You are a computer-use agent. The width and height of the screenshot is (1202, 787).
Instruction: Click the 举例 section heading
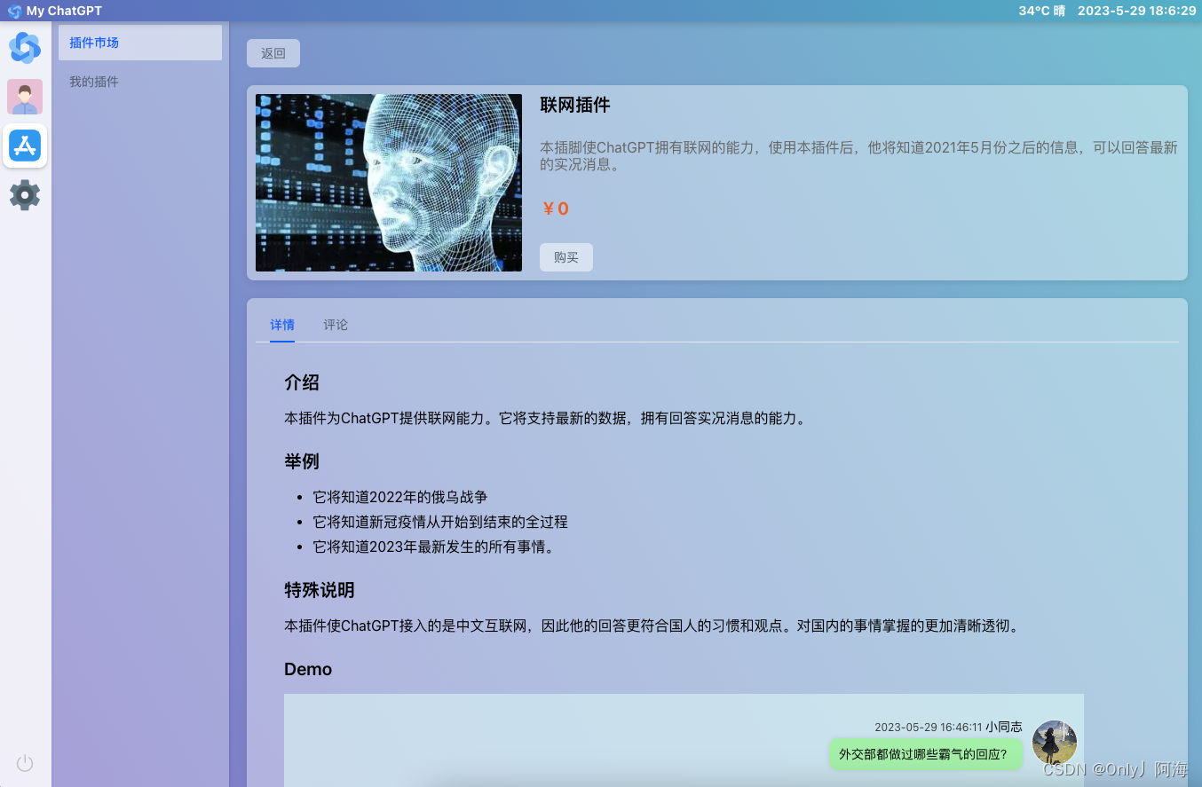tap(302, 461)
